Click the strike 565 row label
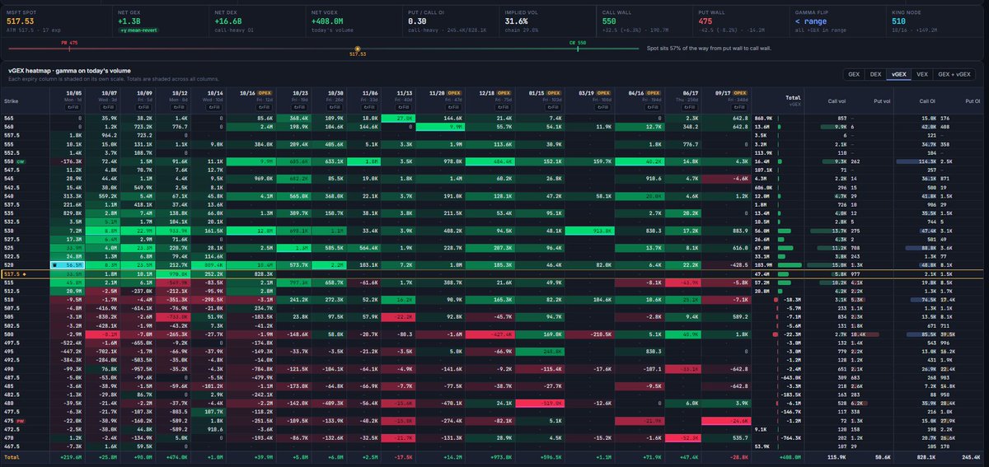The height and width of the screenshot is (467, 989). [x=9, y=118]
